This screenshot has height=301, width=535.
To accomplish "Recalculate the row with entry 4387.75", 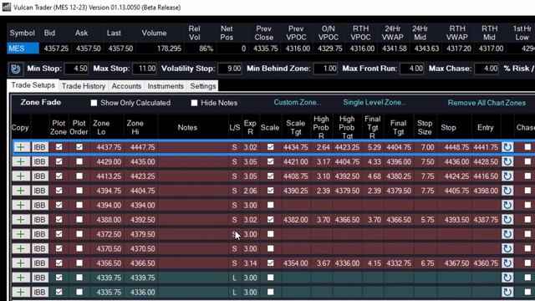I will point(507,219).
